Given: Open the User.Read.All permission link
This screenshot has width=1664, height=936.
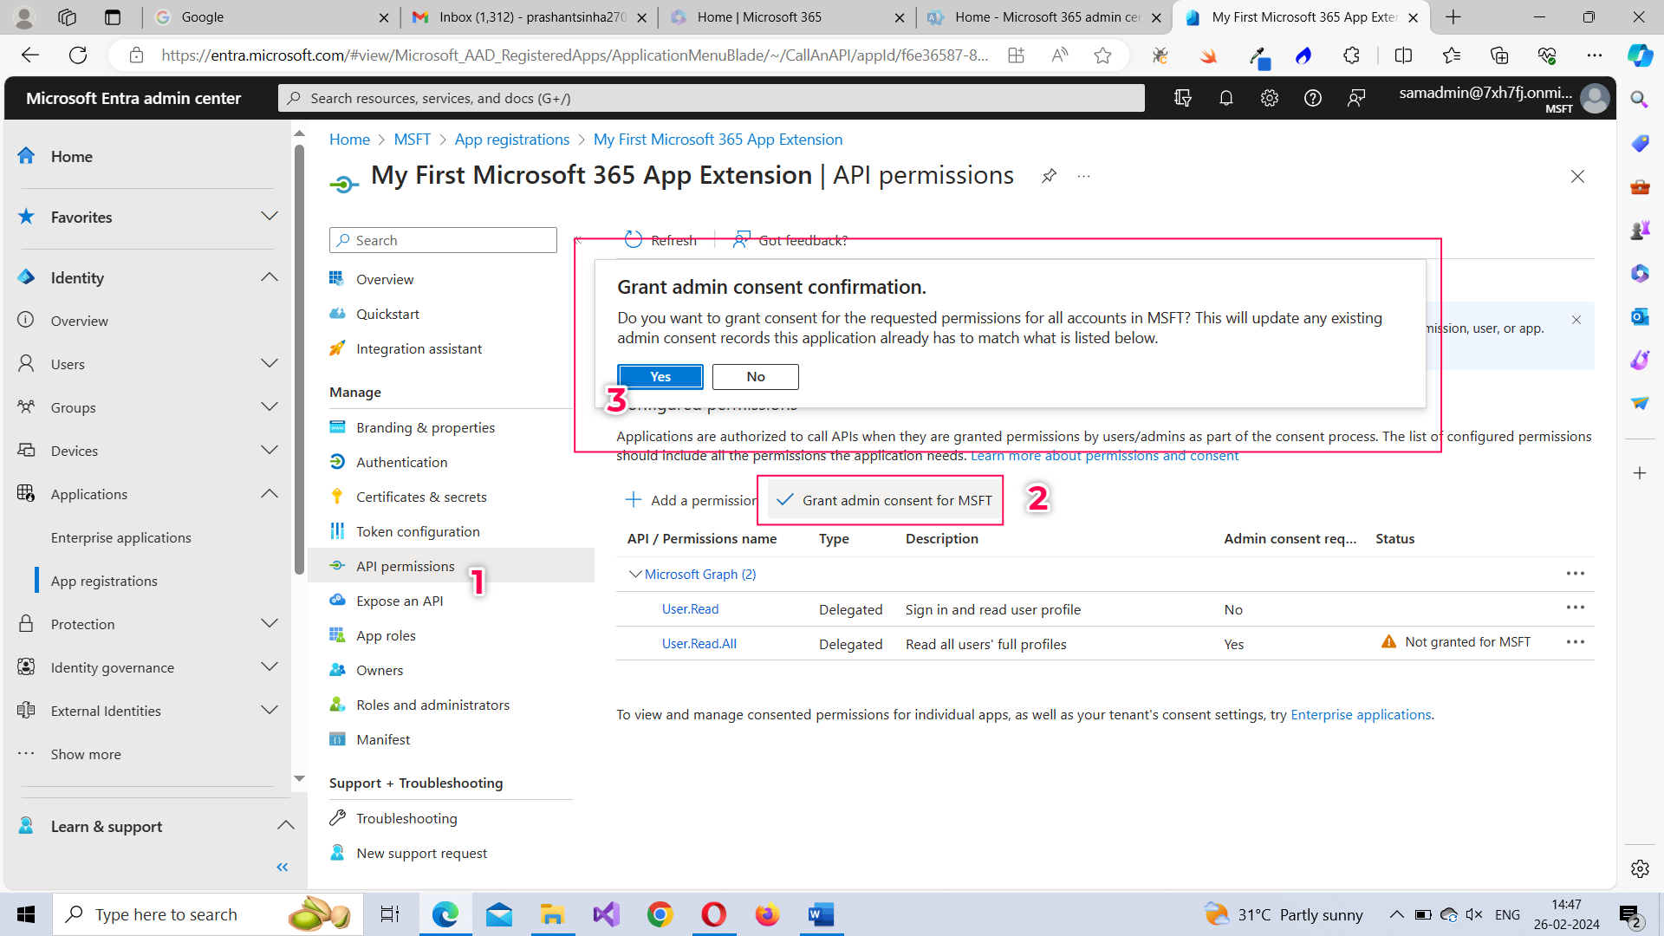Looking at the screenshot, I should point(699,644).
